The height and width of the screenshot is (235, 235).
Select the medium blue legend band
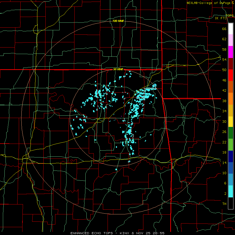(231, 168)
